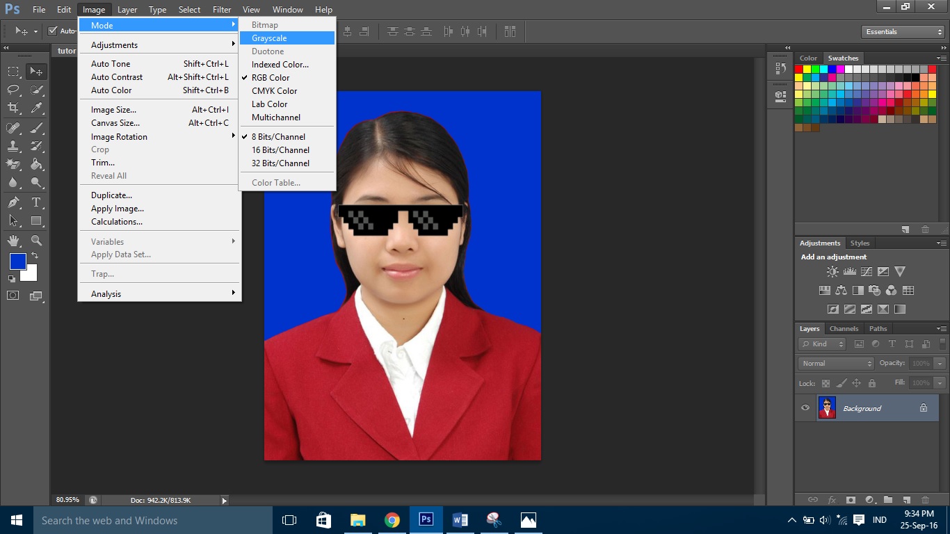Choose Lab Color mode
950x534 pixels.
pos(287,104)
